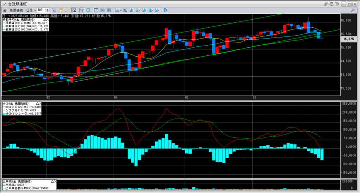Click the blue circular target icon
The image size is (360, 193).
point(88,10)
